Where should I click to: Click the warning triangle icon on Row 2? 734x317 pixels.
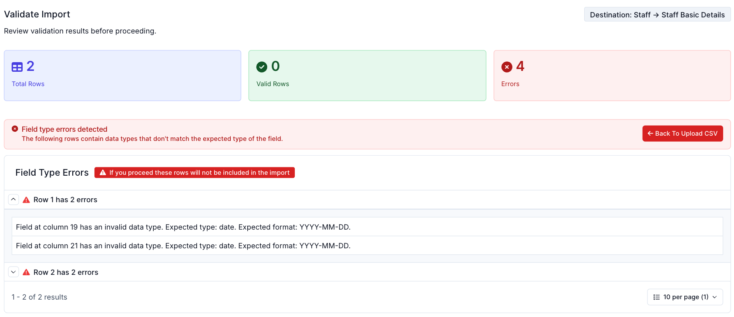(x=26, y=272)
